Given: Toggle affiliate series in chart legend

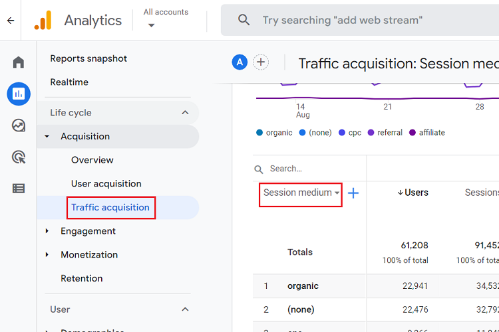Looking at the screenshot, I should 426,133.
